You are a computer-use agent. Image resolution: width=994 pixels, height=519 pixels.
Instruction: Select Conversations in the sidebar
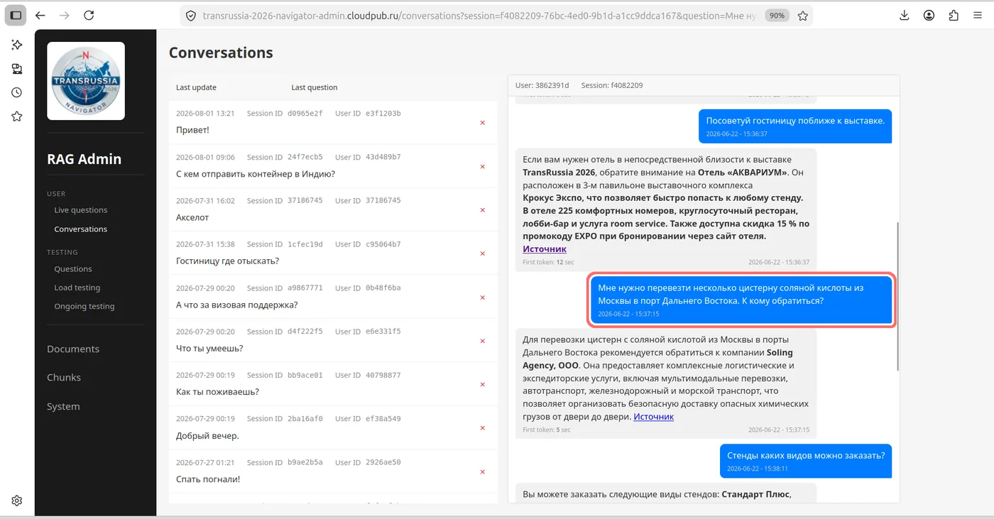tap(81, 229)
